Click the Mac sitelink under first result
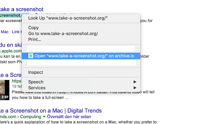 [x=5, y=32]
